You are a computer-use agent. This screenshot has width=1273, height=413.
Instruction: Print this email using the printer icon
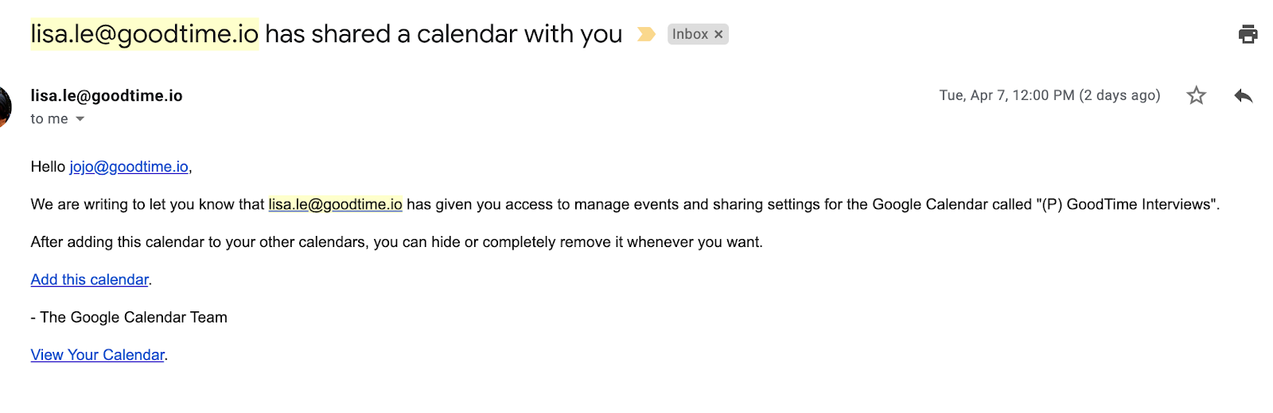pyautogui.click(x=1248, y=34)
